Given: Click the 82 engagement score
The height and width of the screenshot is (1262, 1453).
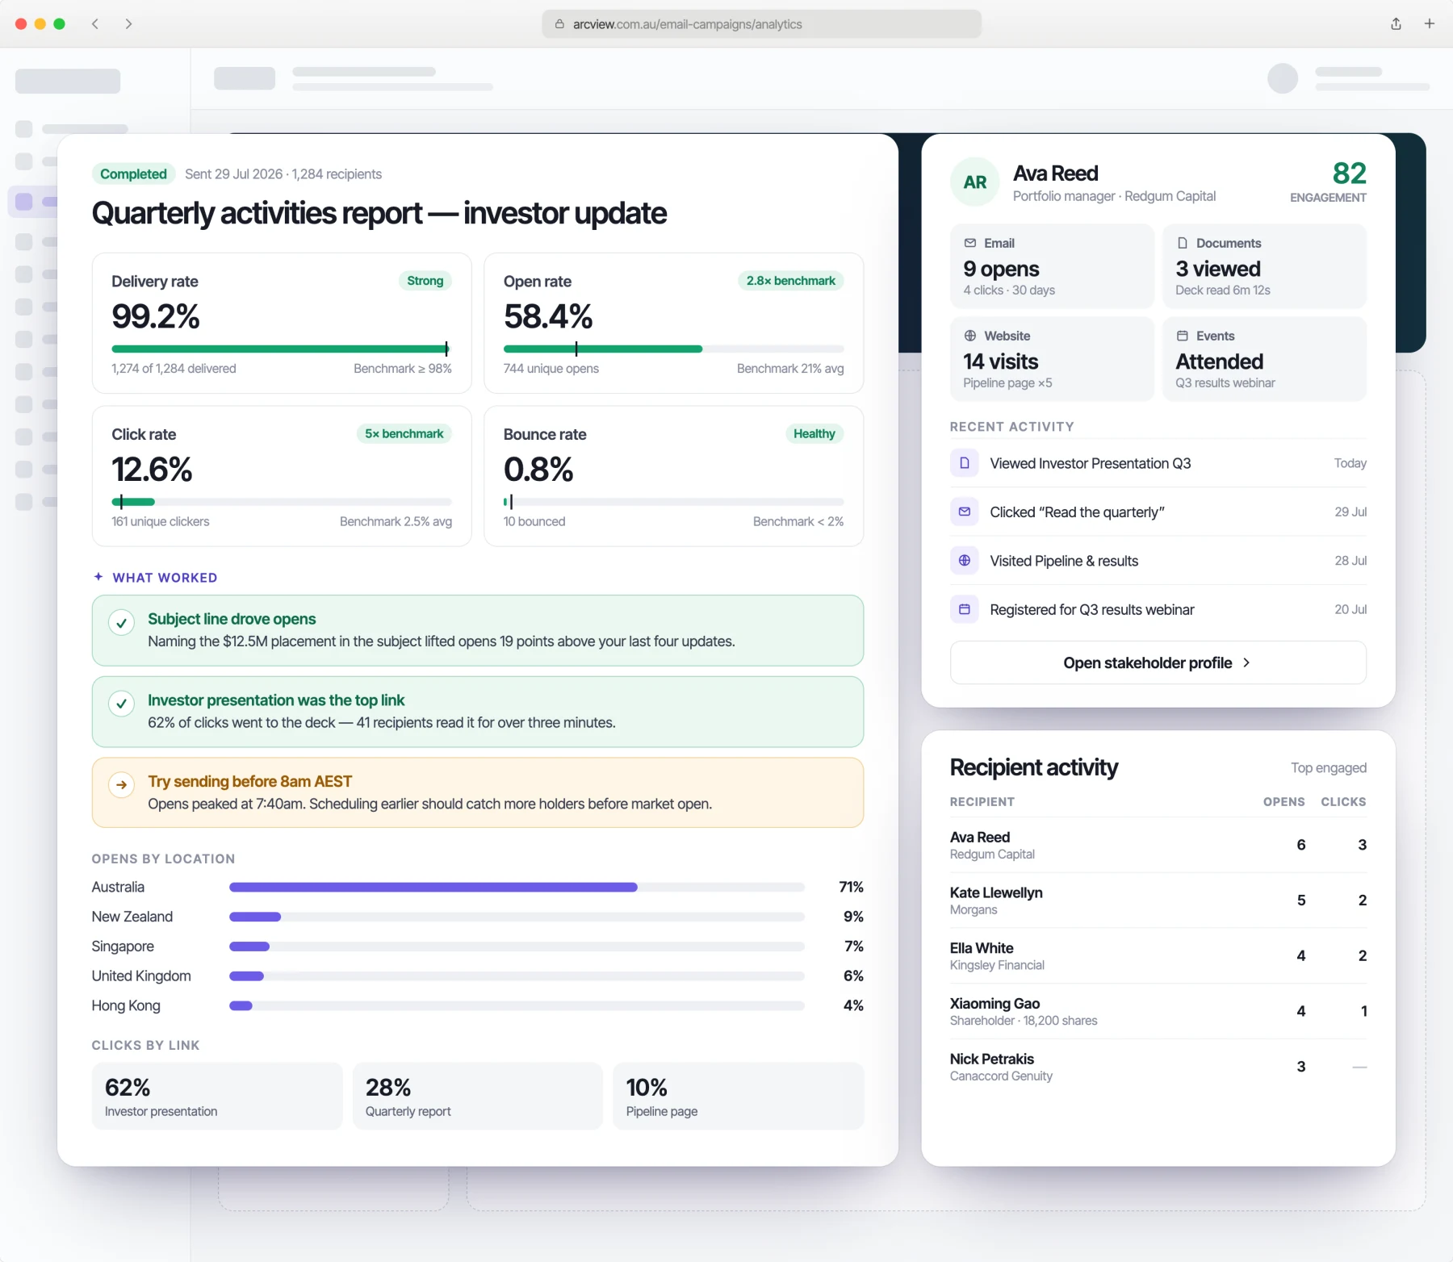Looking at the screenshot, I should (x=1349, y=173).
